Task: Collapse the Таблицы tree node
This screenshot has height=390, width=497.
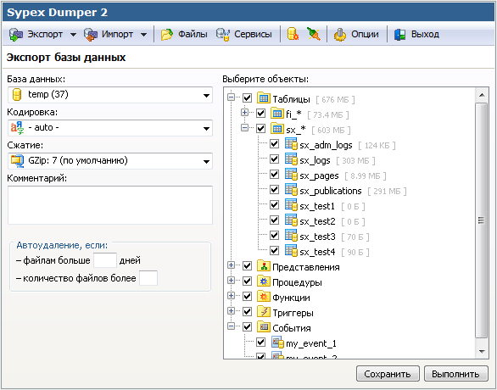Action: point(232,97)
